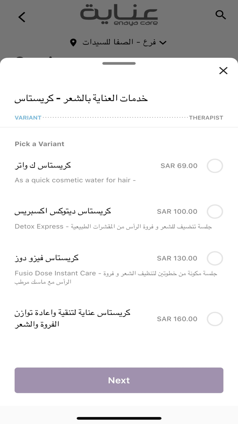Choose the SAR 130.00 Fusio Dose variant
The height and width of the screenshot is (424, 238).
pyautogui.click(x=215, y=258)
